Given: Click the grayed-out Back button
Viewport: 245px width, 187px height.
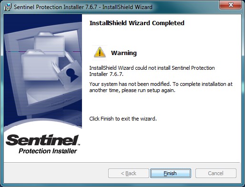Looking at the screenshot, I should click(129, 173).
